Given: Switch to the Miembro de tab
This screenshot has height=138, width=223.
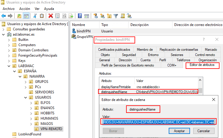Looking at the screenshot, I should (144, 50).
